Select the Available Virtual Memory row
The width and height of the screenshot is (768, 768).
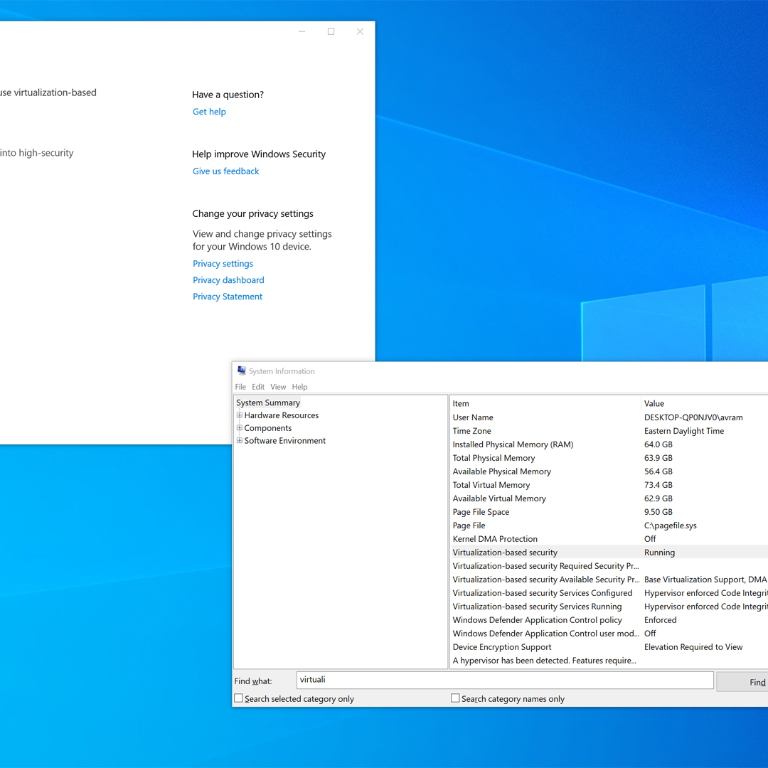[x=609, y=498]
